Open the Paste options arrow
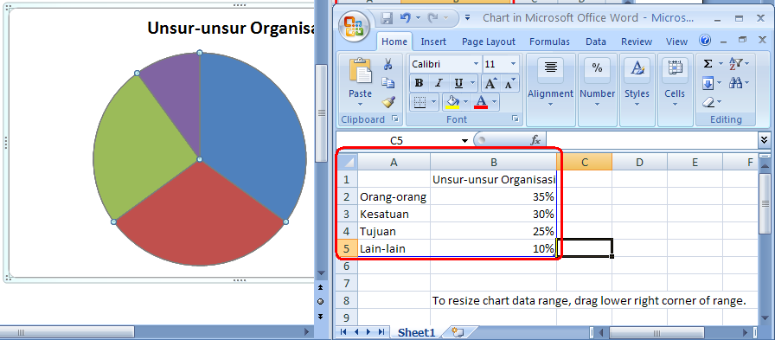This screenshot has width=775, height=340. coord(361,105)
